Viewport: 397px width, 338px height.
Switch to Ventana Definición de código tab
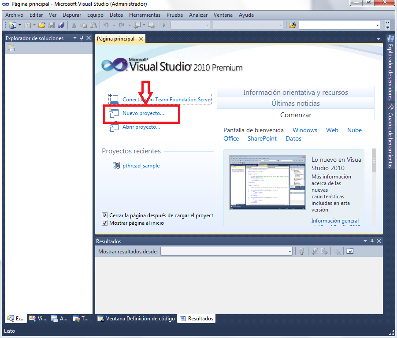[136, 319]
